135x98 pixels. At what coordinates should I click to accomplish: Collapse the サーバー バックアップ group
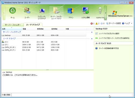[x=92, y=32]
